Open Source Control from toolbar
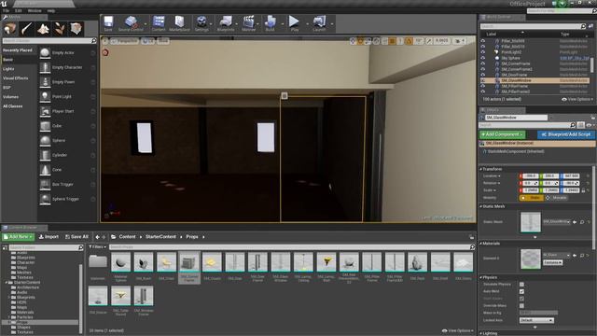Screen dimensions: 597x336 coord(131,23)
